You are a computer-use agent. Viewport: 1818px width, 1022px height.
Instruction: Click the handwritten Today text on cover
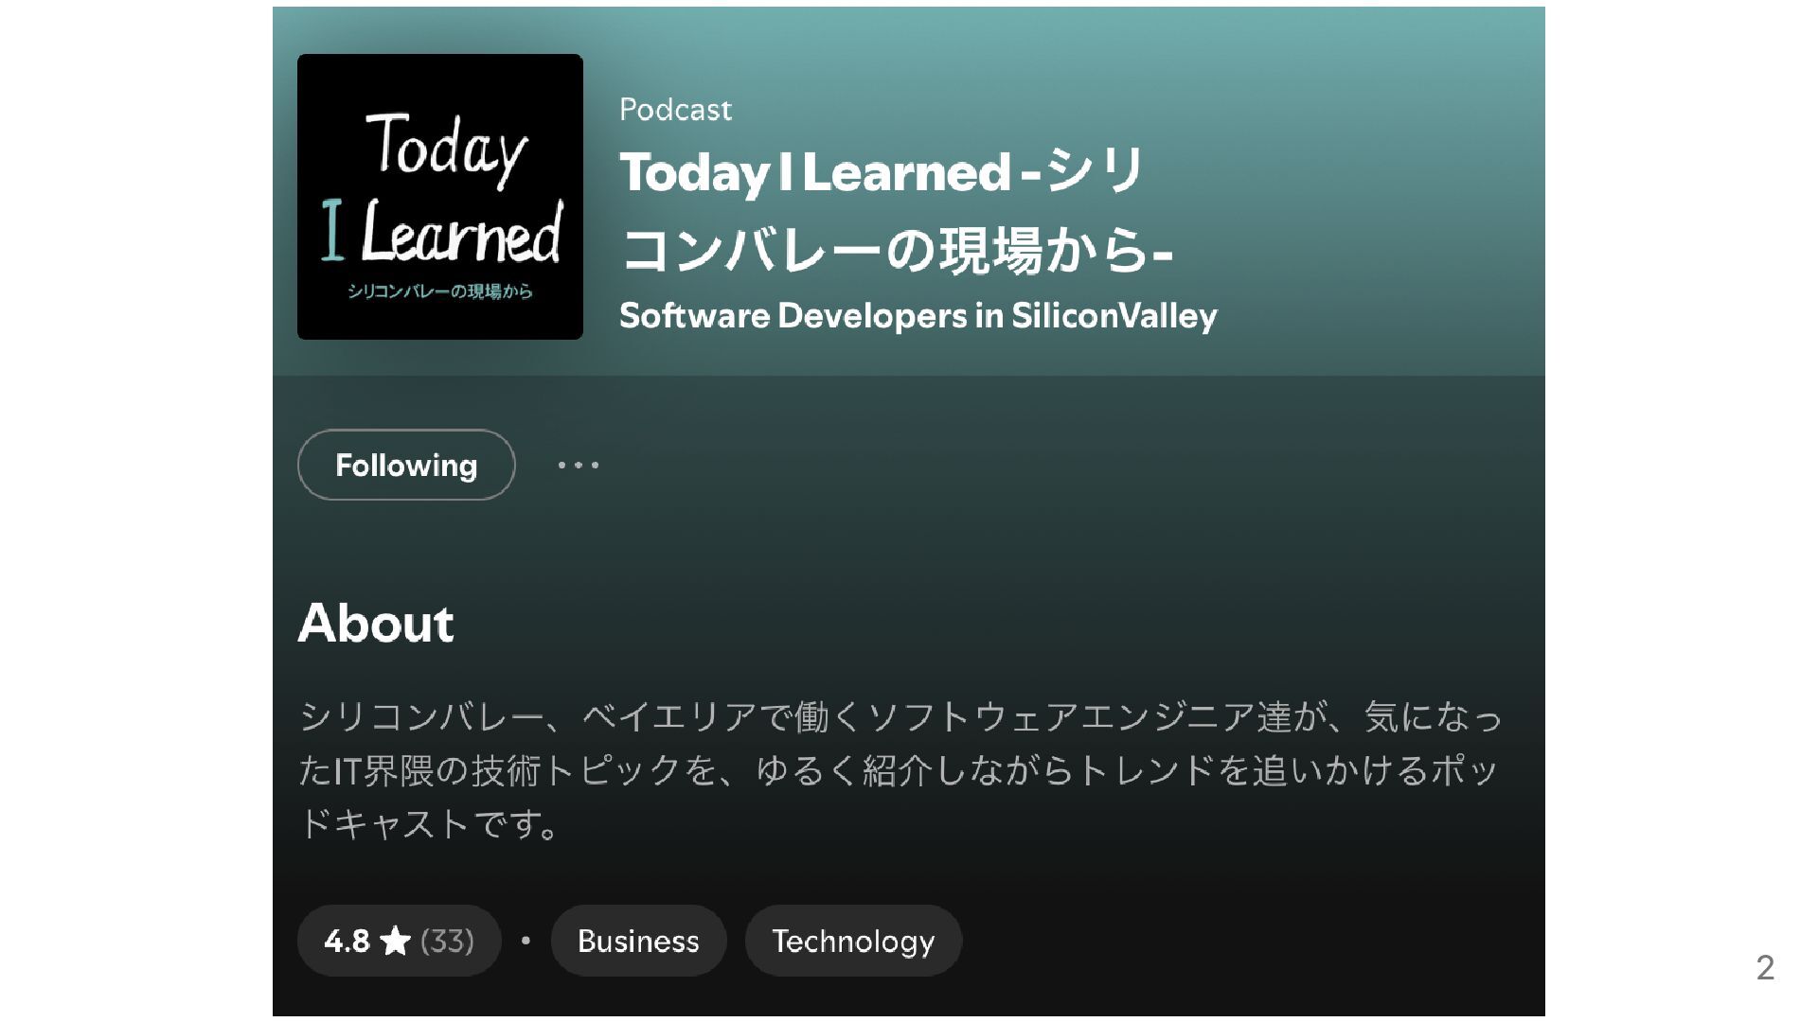coord(446,148)
